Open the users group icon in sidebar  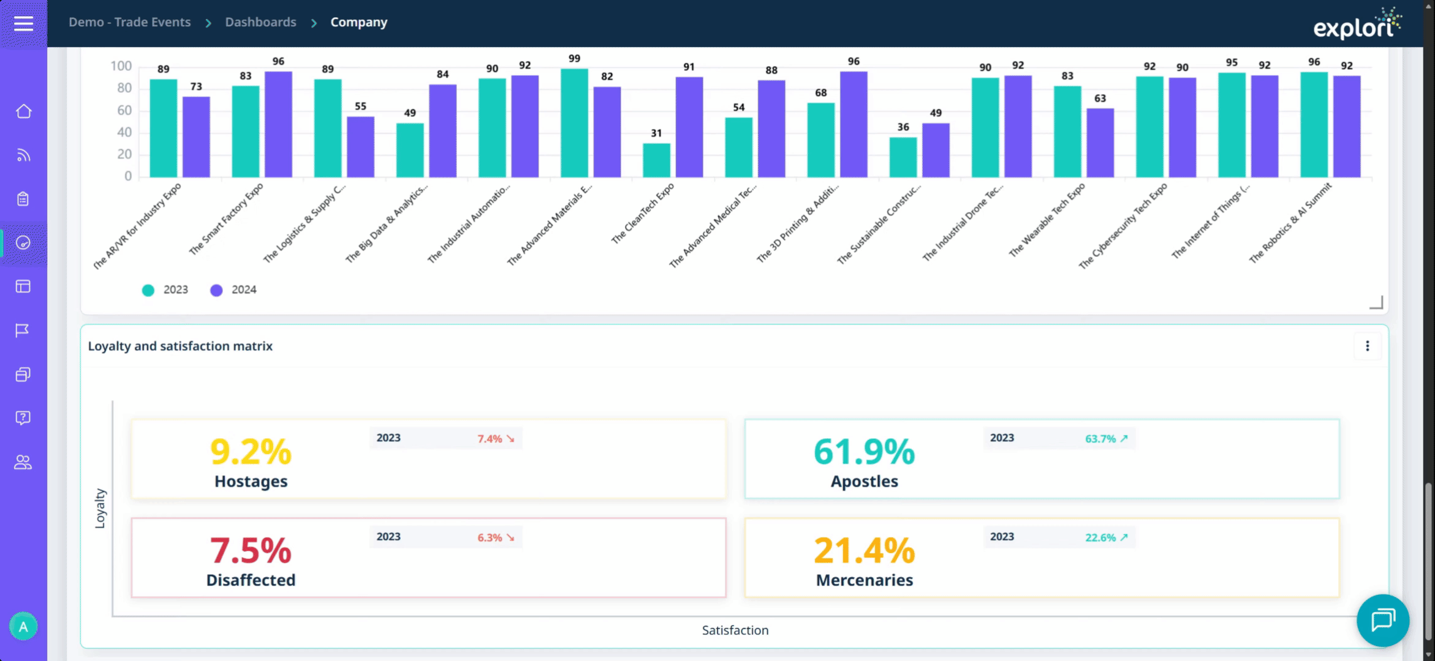[x=23, y=462]
